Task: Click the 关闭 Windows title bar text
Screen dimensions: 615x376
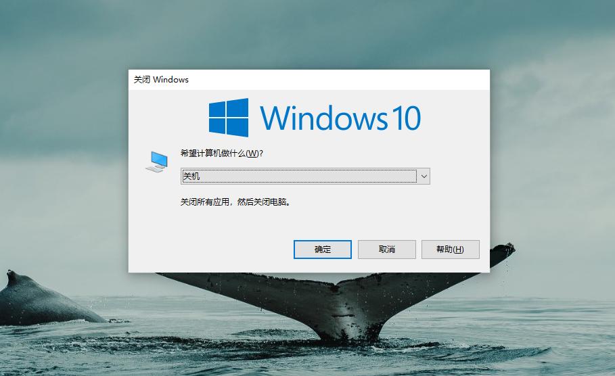Action: [161, 80]
